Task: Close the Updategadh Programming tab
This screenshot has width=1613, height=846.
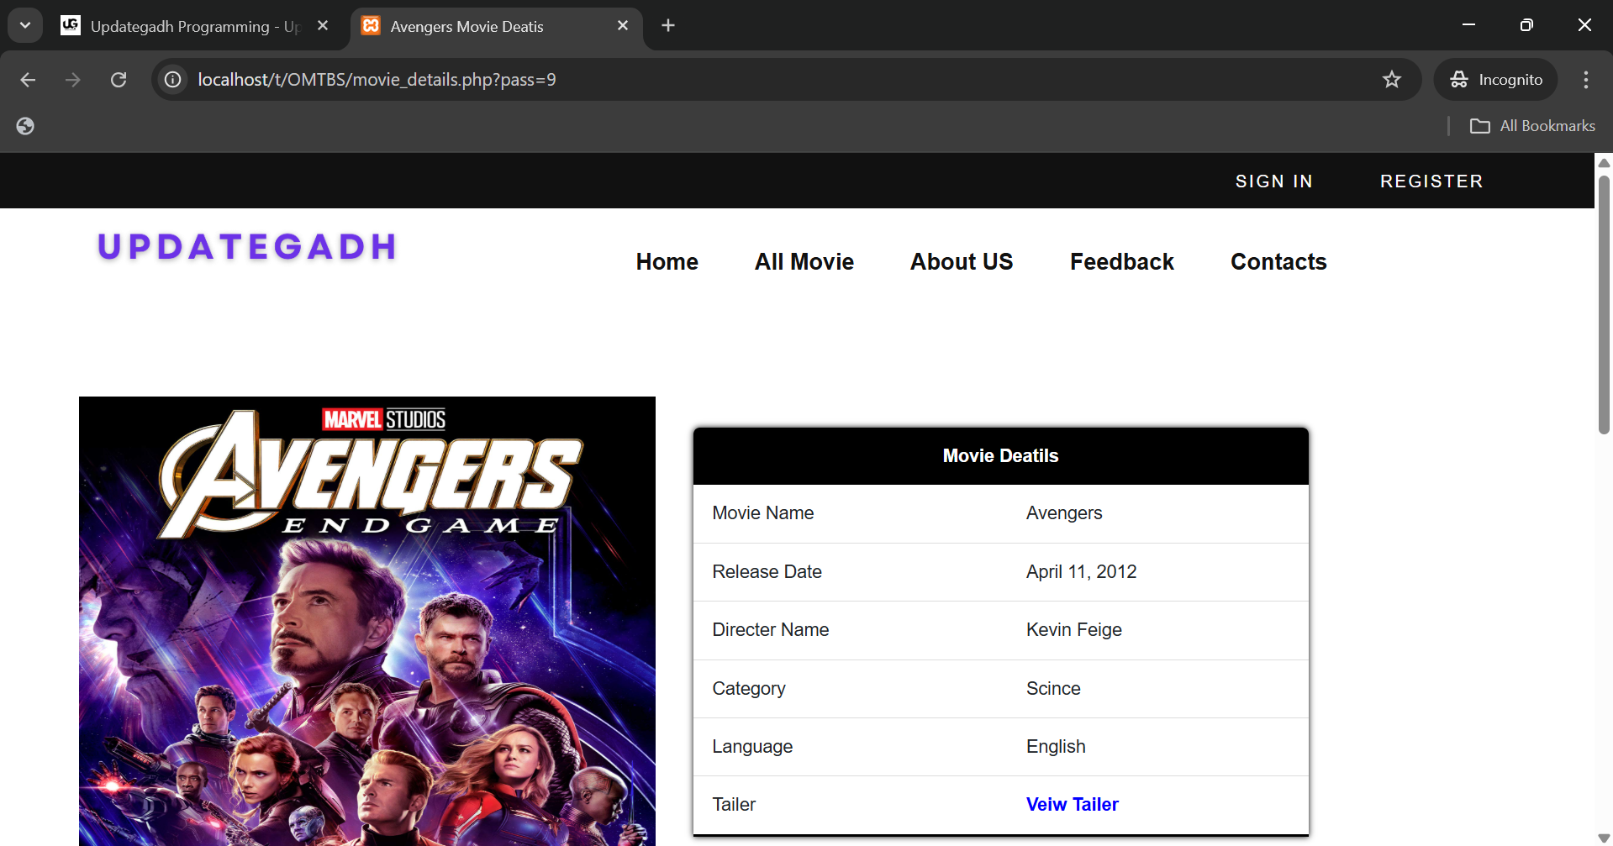Action: (323, 26)
